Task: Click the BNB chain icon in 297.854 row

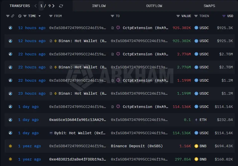Action: [11, 159]
